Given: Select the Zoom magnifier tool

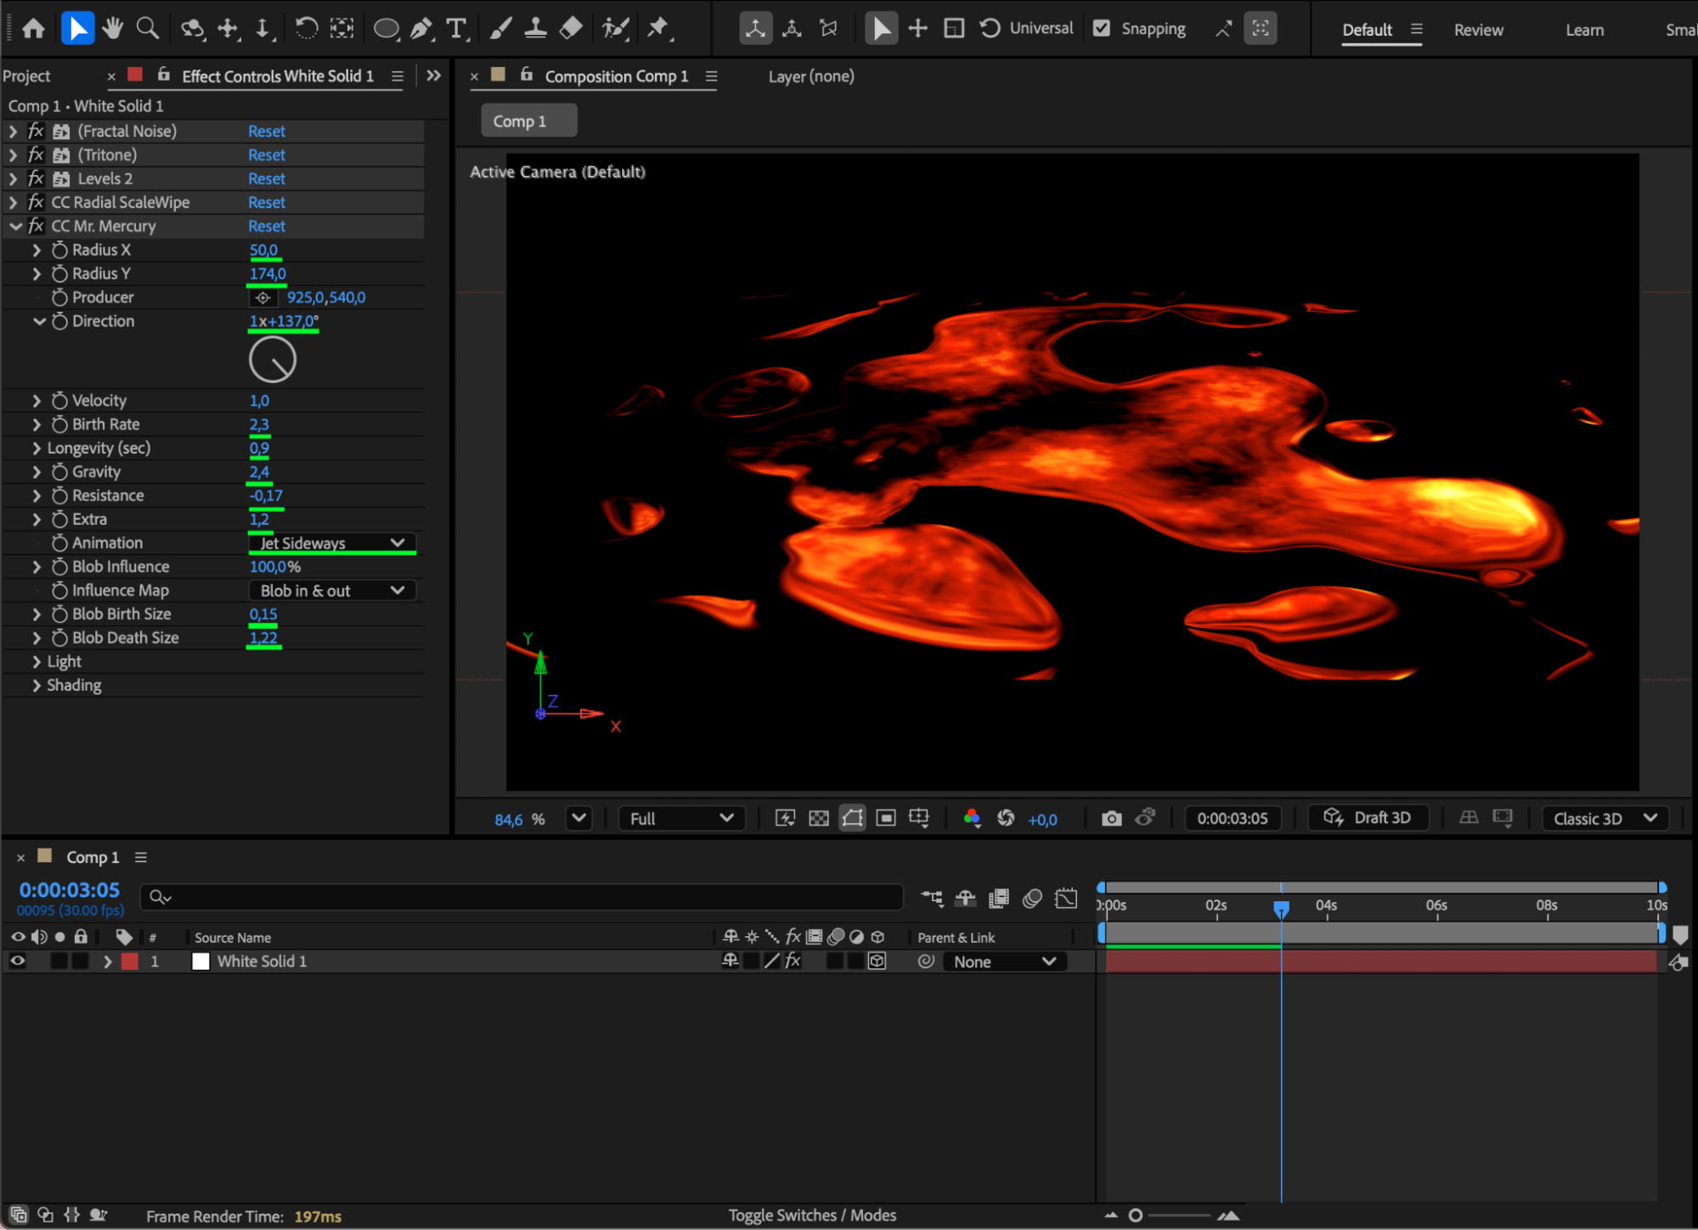Looking at the screenshot, I should [x=148, y=29].
